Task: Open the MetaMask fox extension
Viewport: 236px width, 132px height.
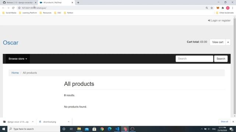Action: [218, 8]
